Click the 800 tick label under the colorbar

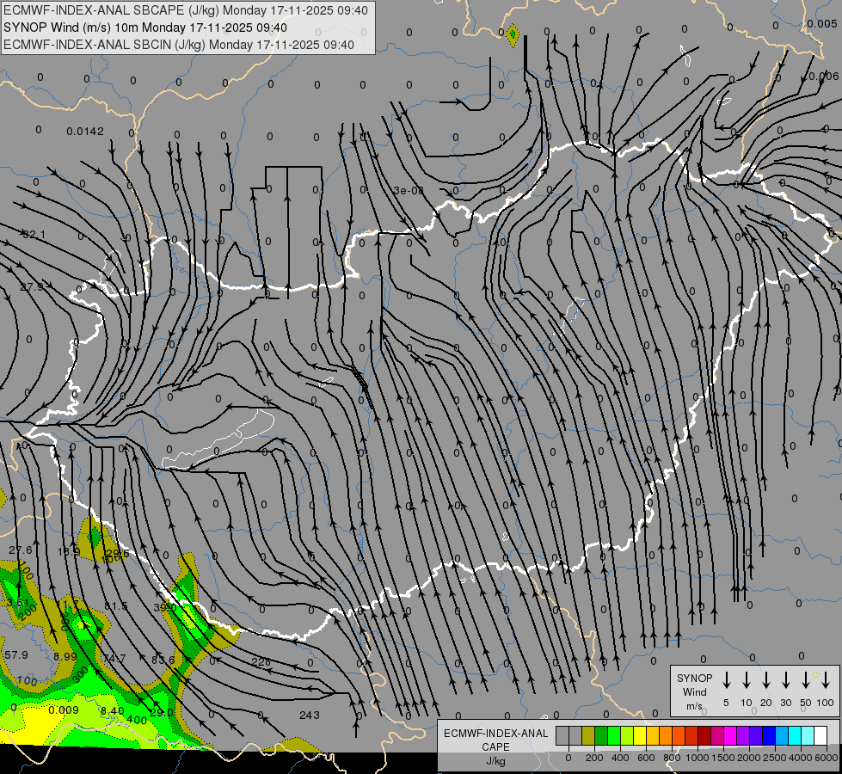point(672,758)
